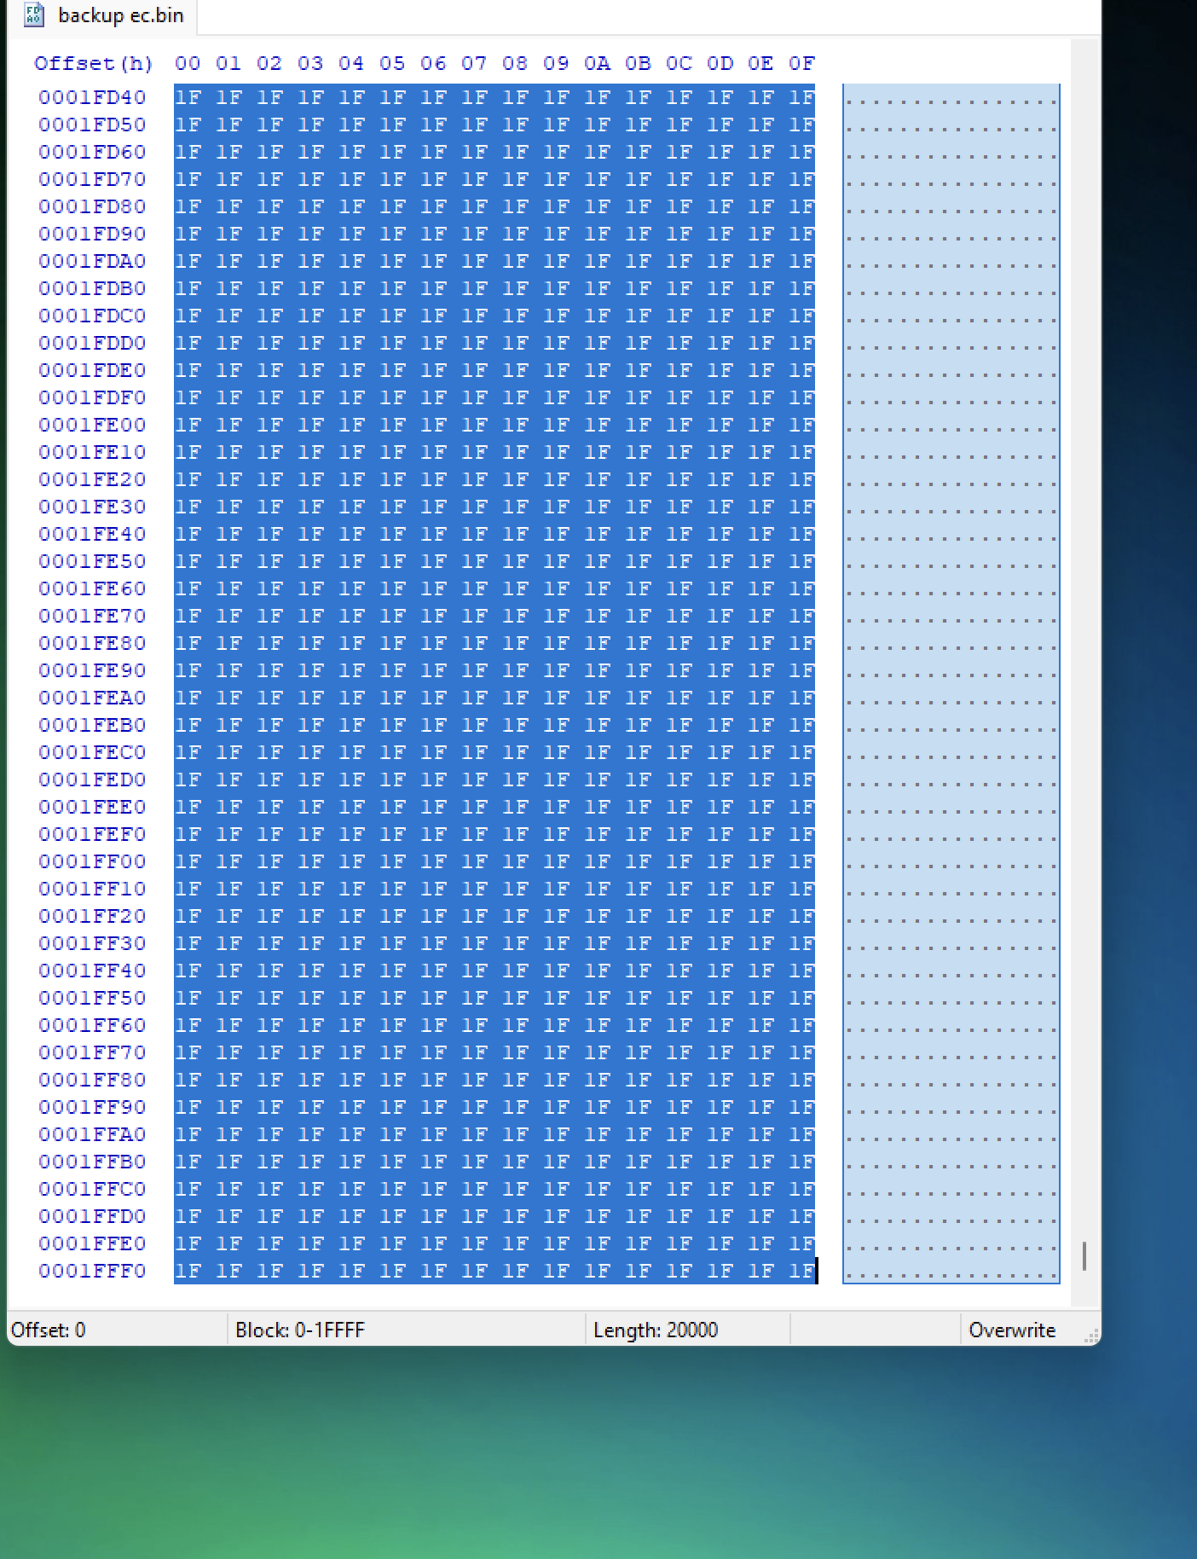Screen dimensions: 1197x1559
Task: Select the backup ec.bin tab
Action: click(102, 15)
